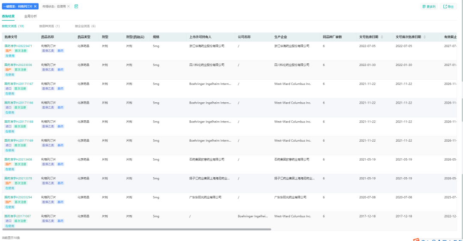Click the 当前显示10条 record count text

(x=11, y=238)
